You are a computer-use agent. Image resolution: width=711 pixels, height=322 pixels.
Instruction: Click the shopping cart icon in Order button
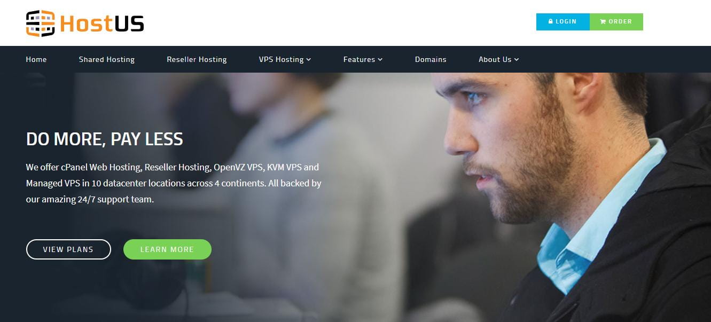(603, 22)
